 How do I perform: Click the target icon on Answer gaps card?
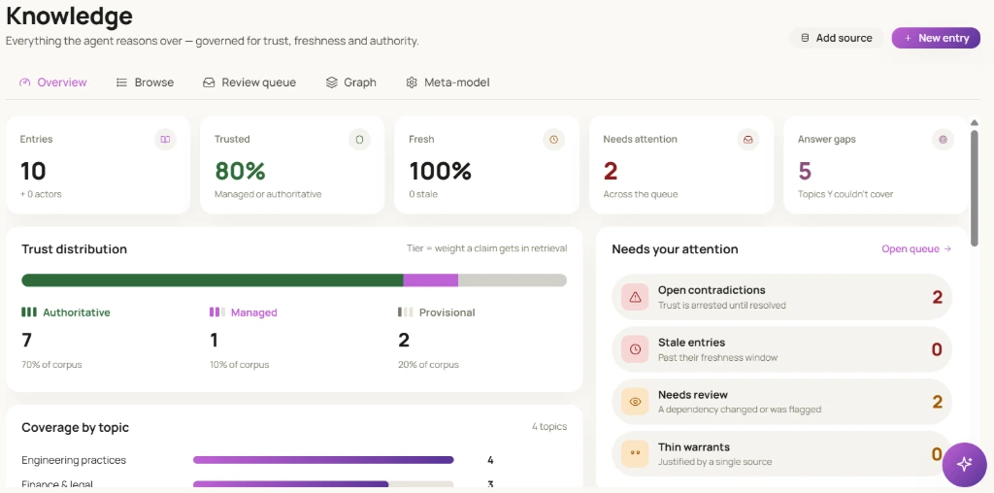[943, 140]
